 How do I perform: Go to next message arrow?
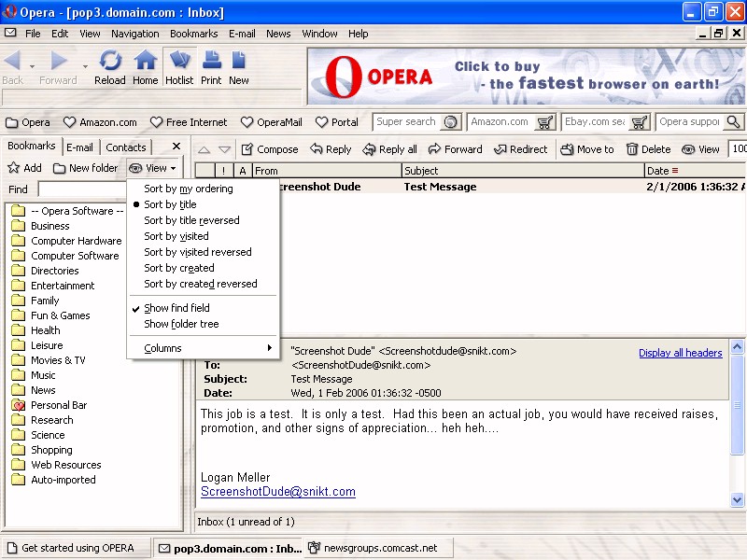pyautogui.click(x=224, y=150)
